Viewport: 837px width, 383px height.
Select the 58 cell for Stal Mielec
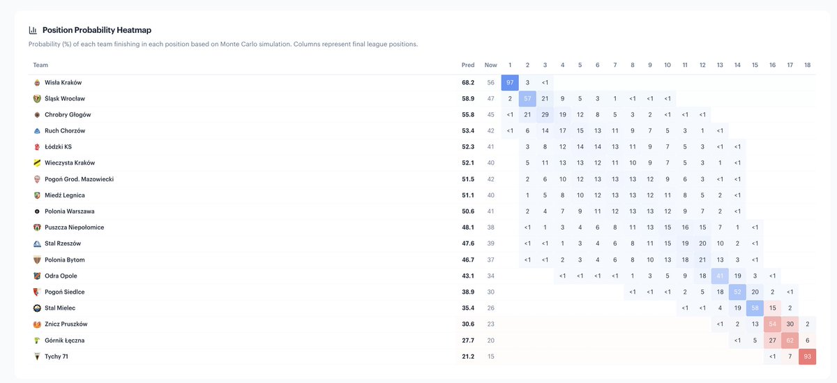tap(755, 308)
